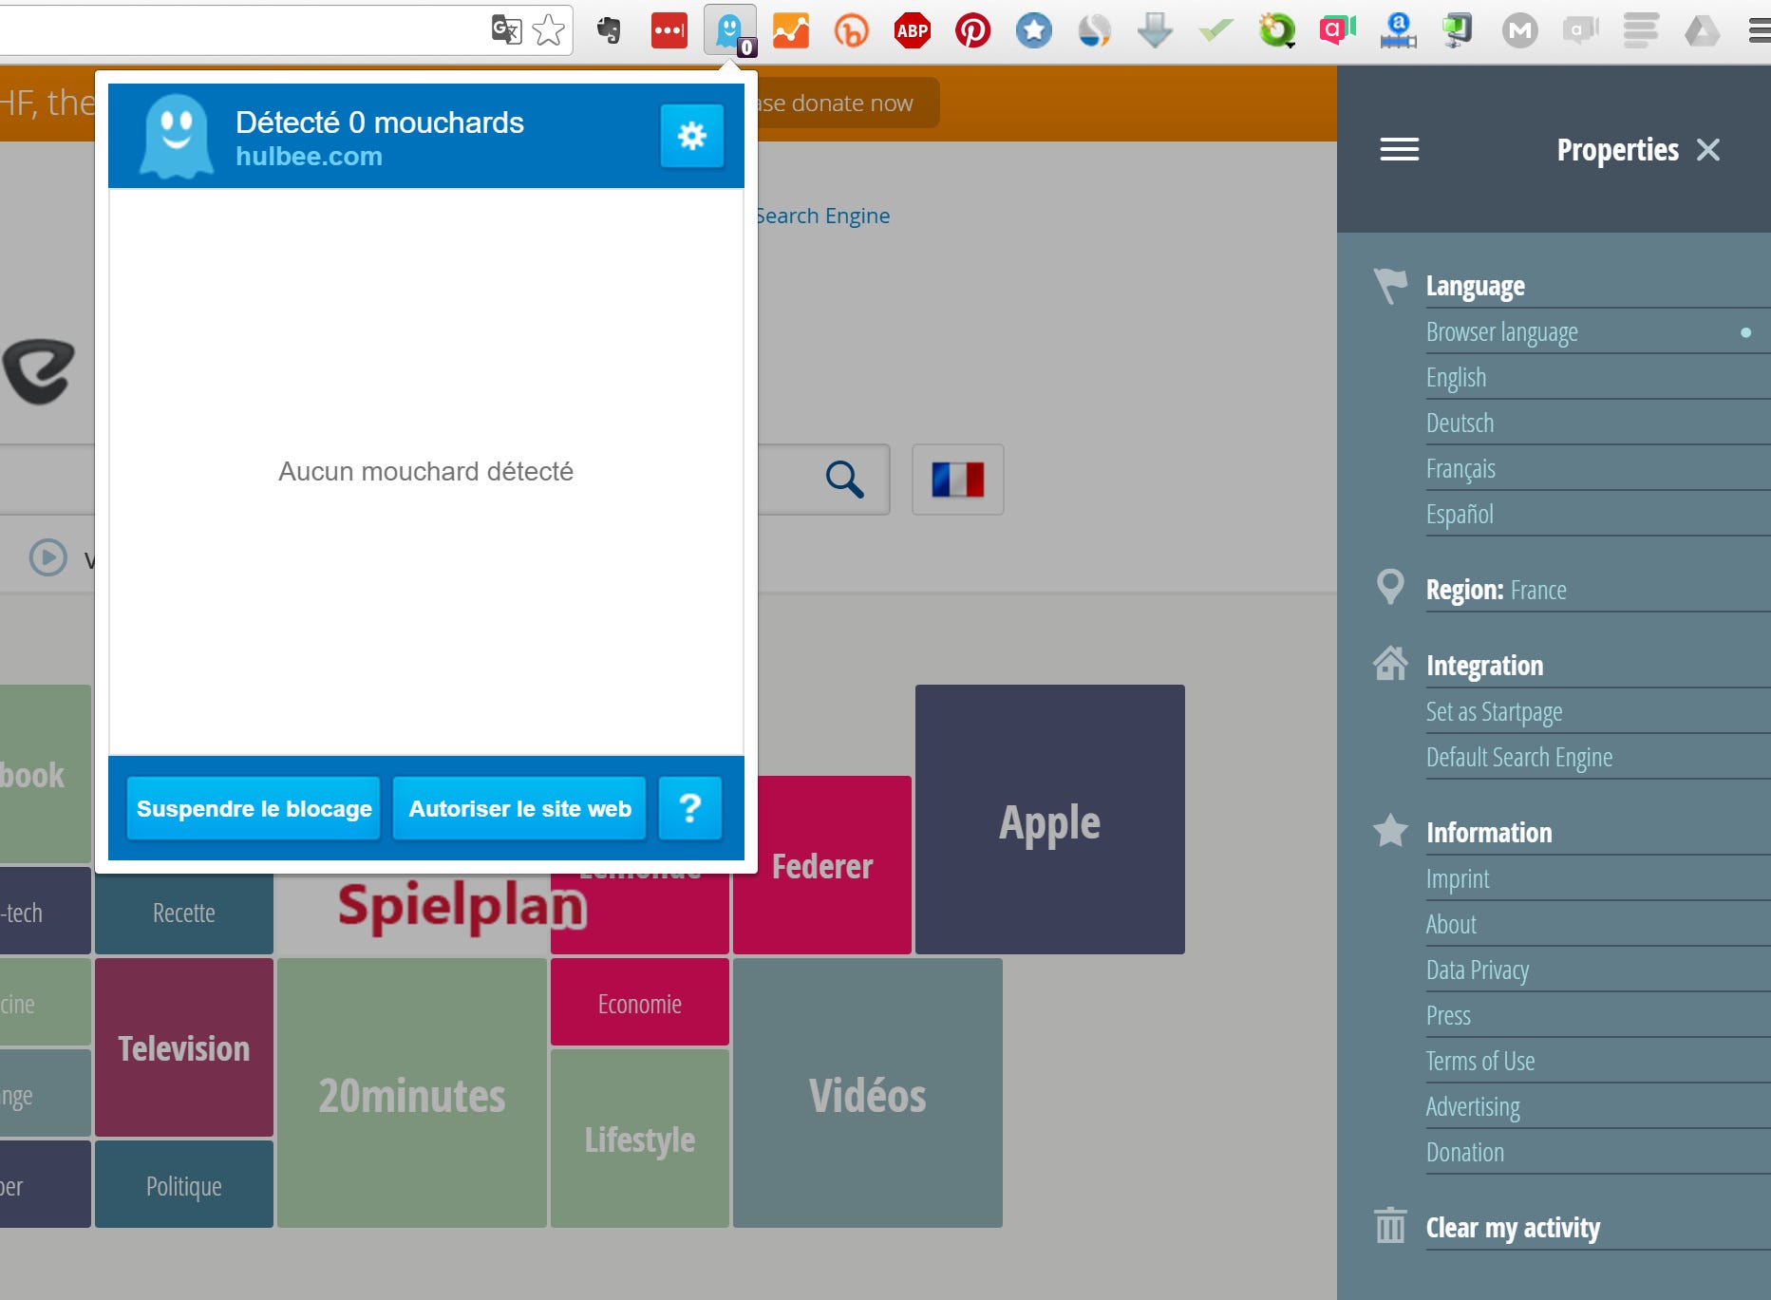1771x1300 pixels.
Task: Click the Vidéos tile
Action: click(x=868, y=1093)
